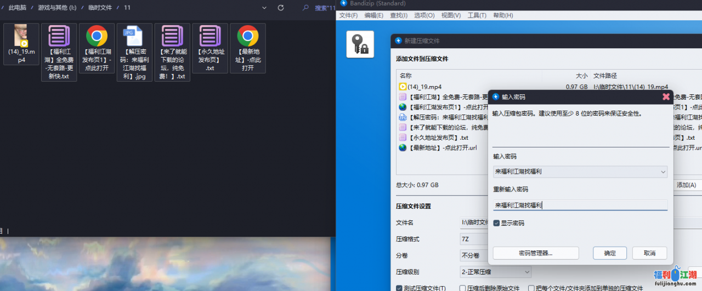Select the 全免费-无套路 txt file icon

coord(59,36)
